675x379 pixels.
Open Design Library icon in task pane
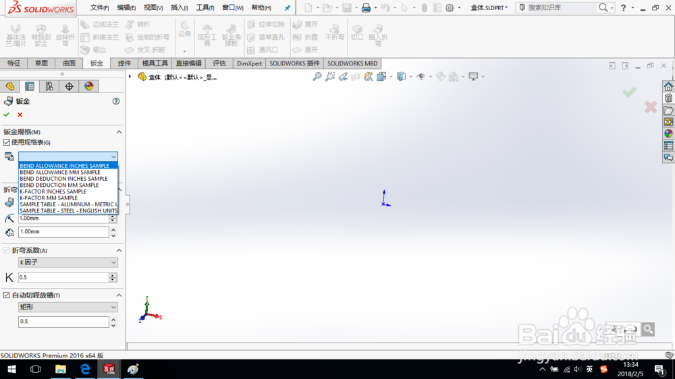[668, 98]
